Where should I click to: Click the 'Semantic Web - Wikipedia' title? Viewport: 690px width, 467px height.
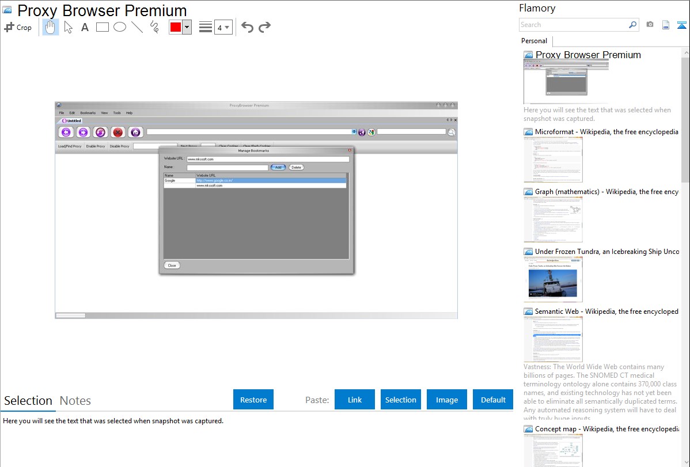tap(607, 311)
